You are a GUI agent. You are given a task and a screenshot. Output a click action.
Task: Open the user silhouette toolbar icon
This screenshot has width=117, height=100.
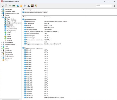(x=29, y=6)
